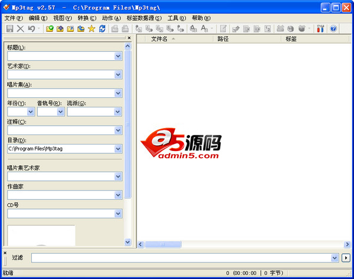Sort by the 路径 column header
354x279 pixels.
[247, 39]
